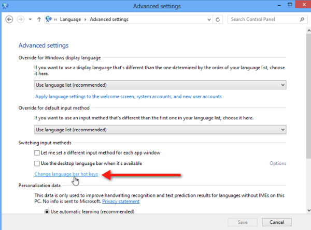Check Use the desktop language bar option
The height and width of the screenshot is (230, 311).
pos(37,163)
